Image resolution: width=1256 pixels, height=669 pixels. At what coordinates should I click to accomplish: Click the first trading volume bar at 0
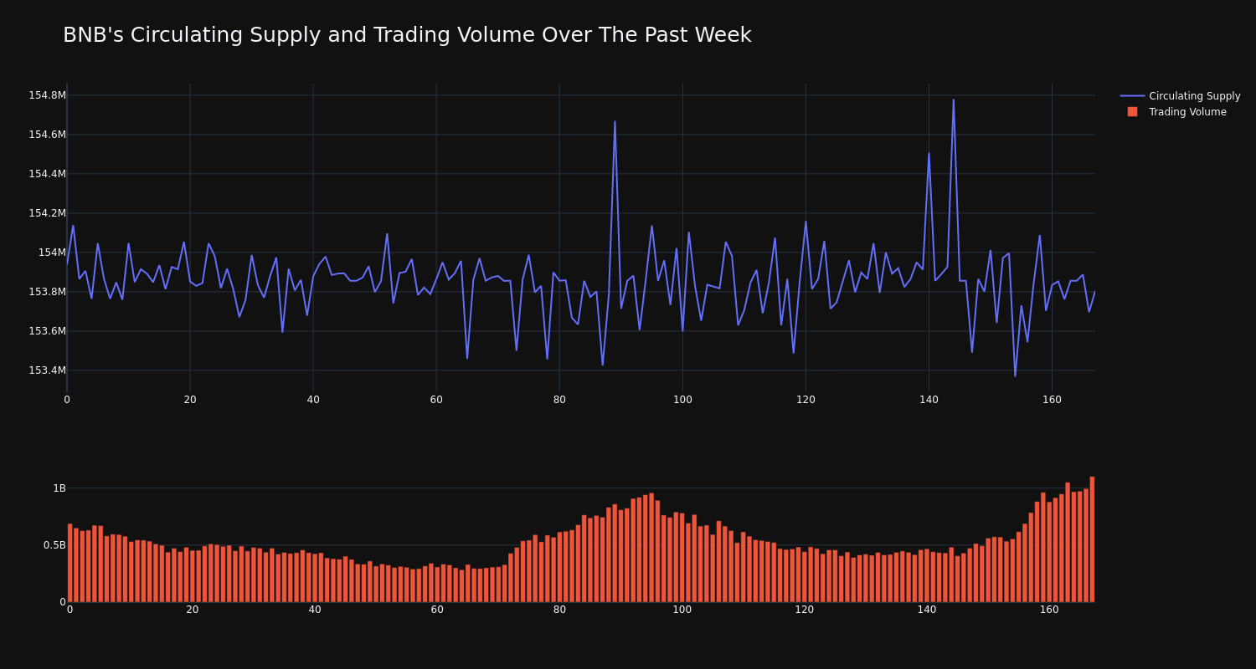pos(69,563)
